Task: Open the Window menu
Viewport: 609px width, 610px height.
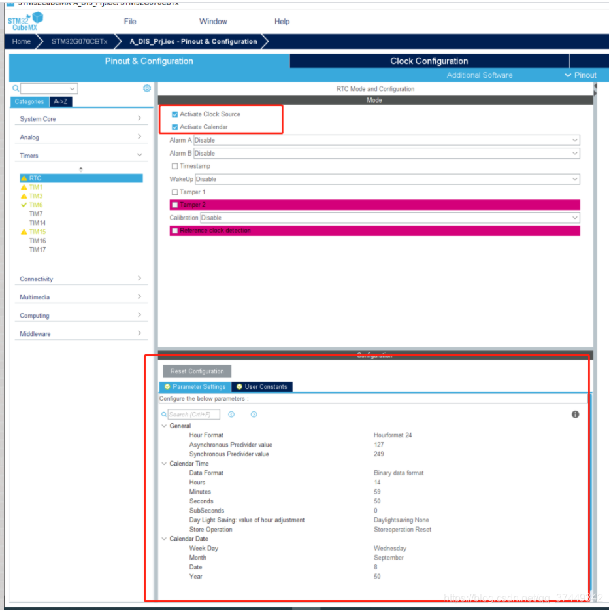Action: [x=213, y=22]
